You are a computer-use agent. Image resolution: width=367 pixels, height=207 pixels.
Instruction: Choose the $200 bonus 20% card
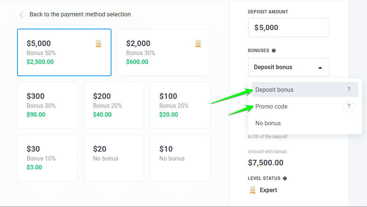pyautogui.click(x=114, y=105)
